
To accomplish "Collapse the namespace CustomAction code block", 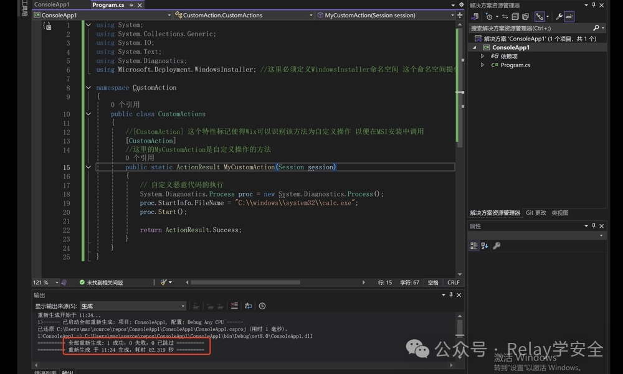I will (88, 87).
